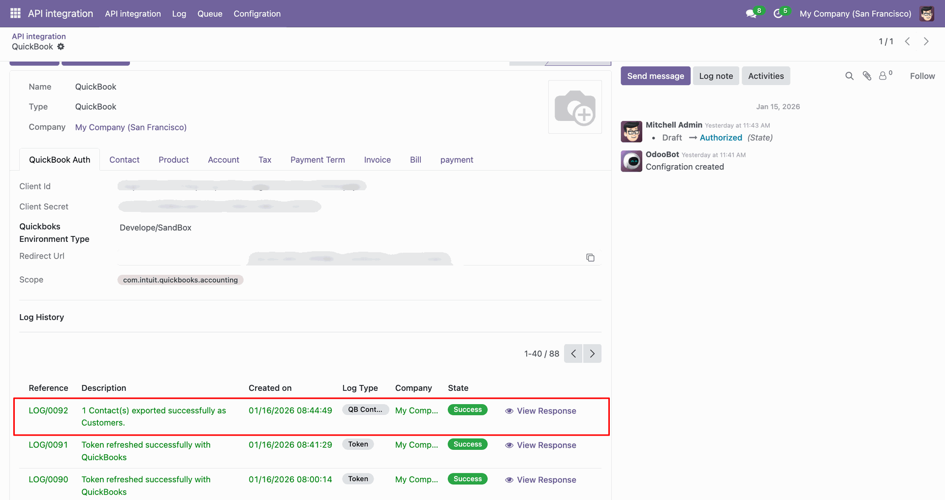Copy the Redirect Url to clipboard
Screen dimensions: 945x500
point(590,258)
